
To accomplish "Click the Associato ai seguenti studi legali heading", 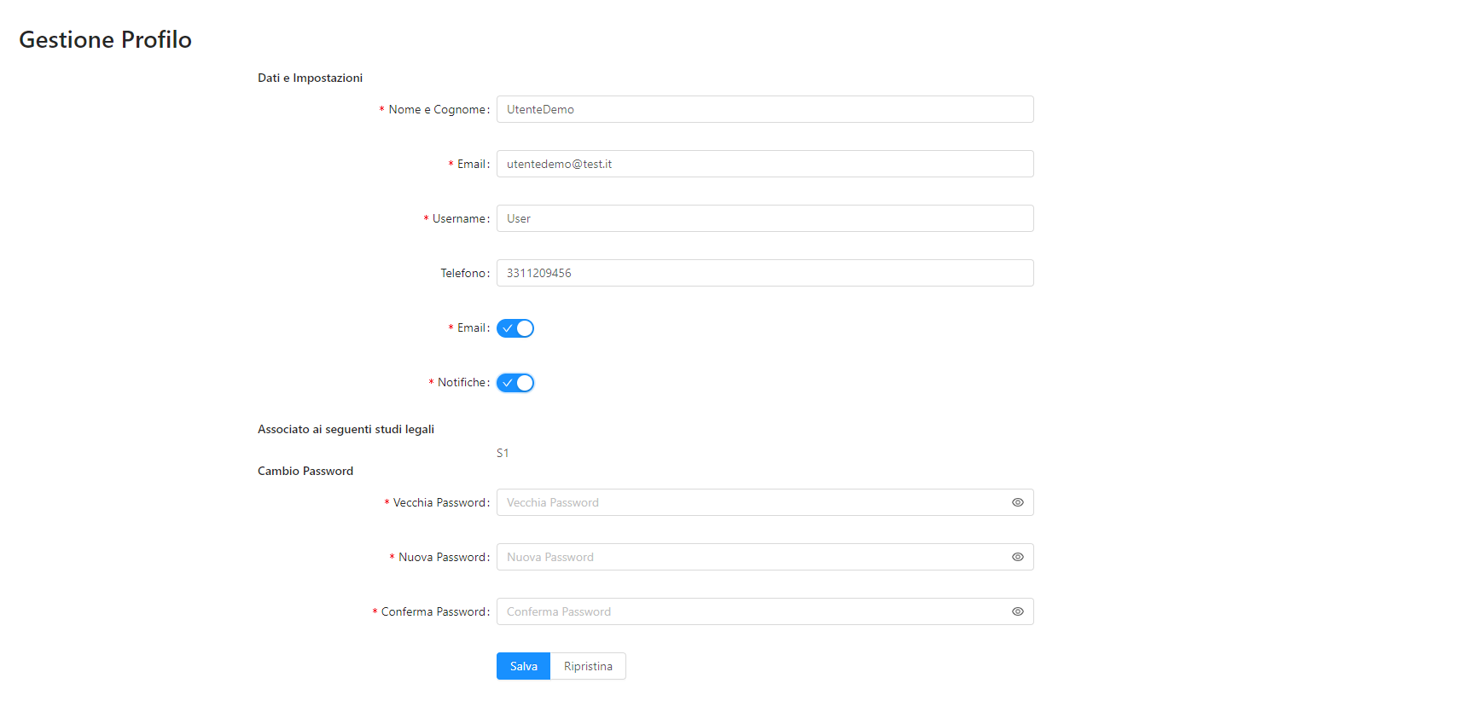I will click(x=346, y=429).
